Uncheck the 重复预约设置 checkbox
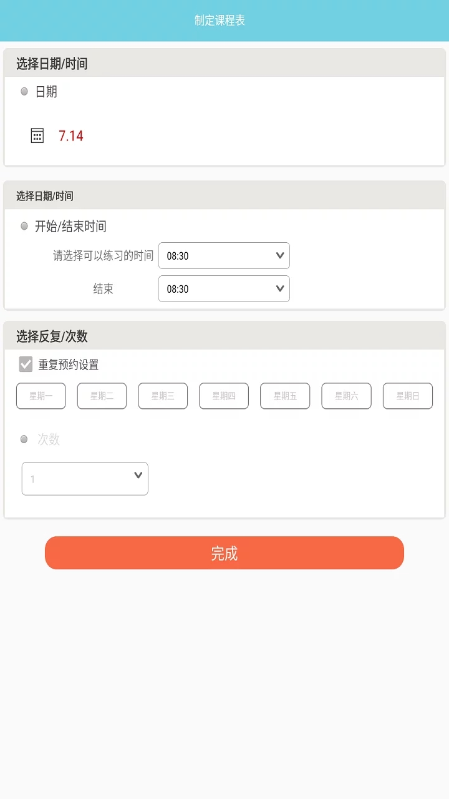 tap(26, 364)
